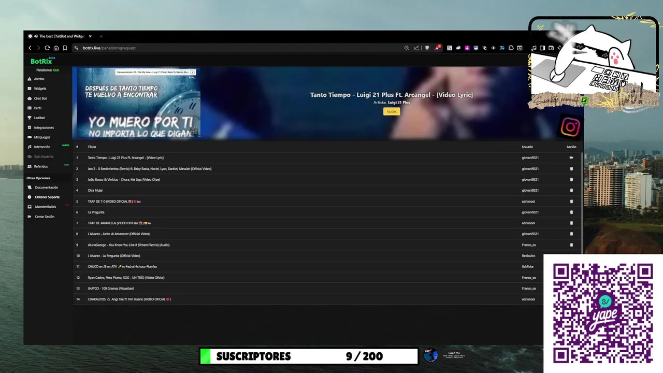663x373 pixels.
Task: Click the yellow Ajustes button
Action: [x=392, y=111]
